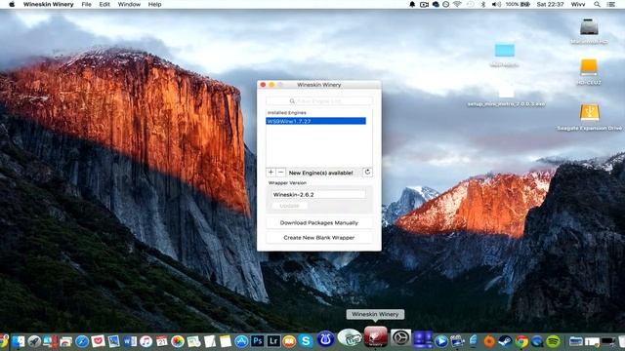Launch Steam from the Dock
Viewport: 625px width, 351px height.
[506, 341]
